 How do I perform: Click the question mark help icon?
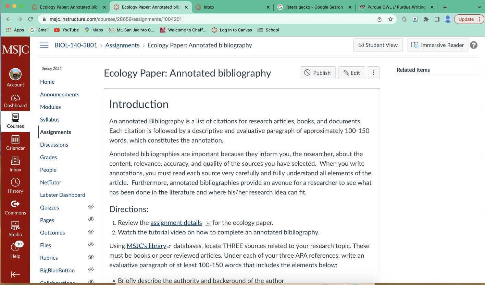(x=474, y=45)
